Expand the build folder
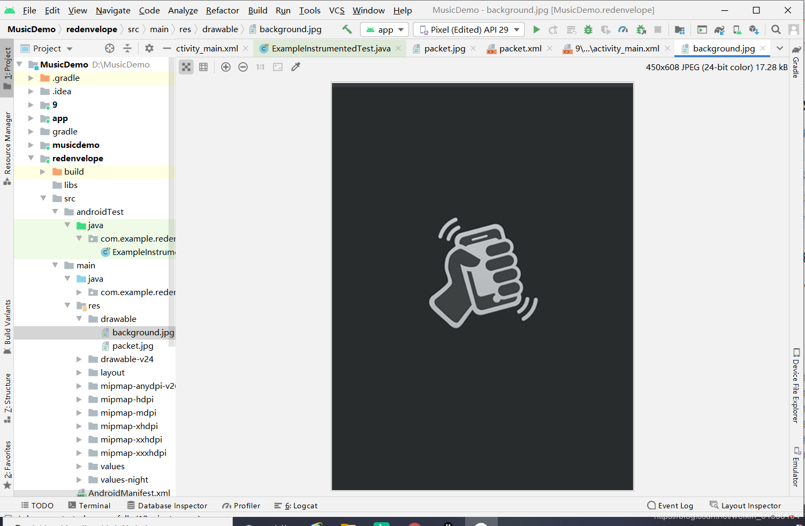This screenshot has height=526, width=805. point(43,171)
